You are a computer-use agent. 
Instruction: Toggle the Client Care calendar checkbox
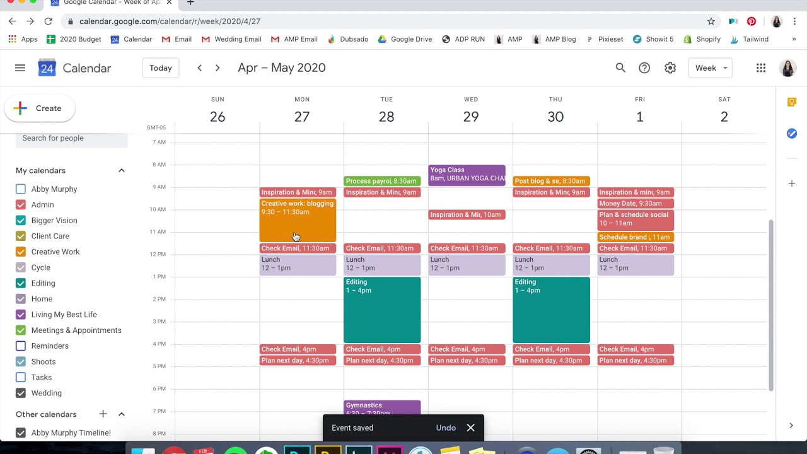coord(21,236)
